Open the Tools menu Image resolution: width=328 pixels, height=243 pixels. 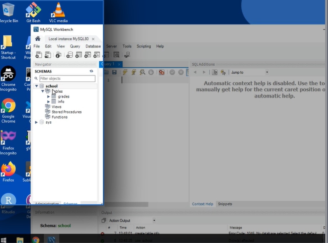tap(127, 46)
